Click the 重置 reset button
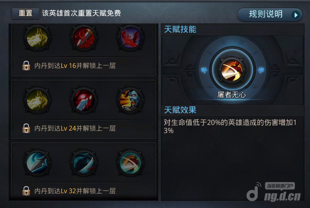 [25, 13]
